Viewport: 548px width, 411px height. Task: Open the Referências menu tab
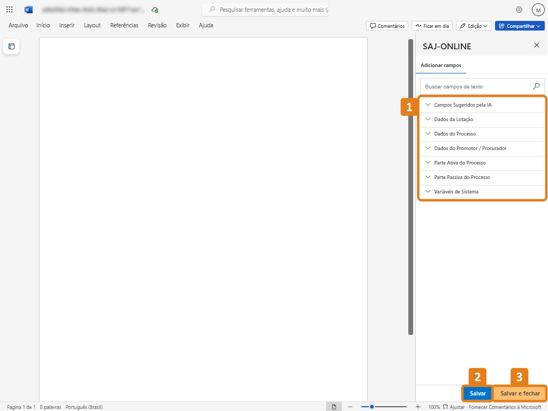click(x=124, y=25)
